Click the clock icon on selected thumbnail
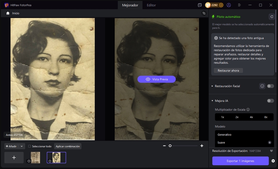This screenshot has height=169, width=278. (x=50, y=161)
